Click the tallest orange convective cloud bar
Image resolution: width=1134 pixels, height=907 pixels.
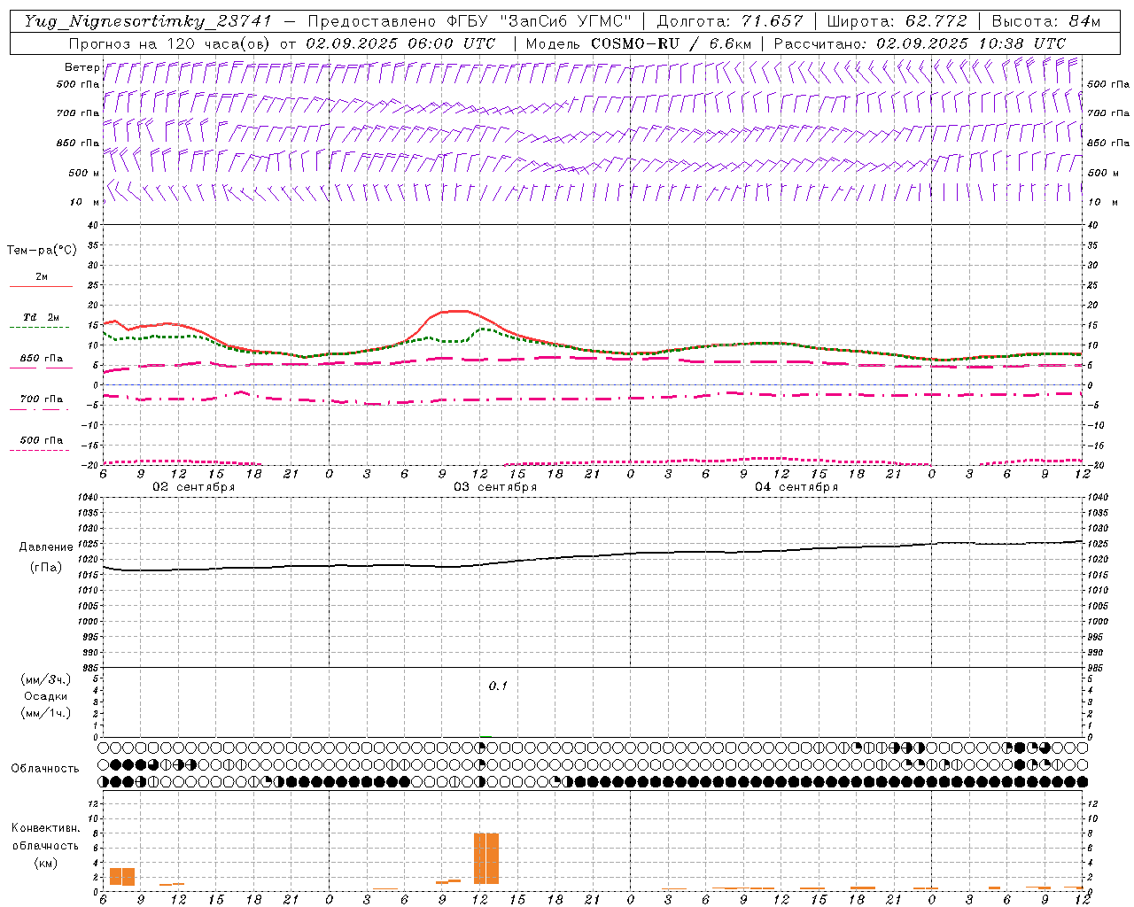pyautogui.click(x=486, y=858)
